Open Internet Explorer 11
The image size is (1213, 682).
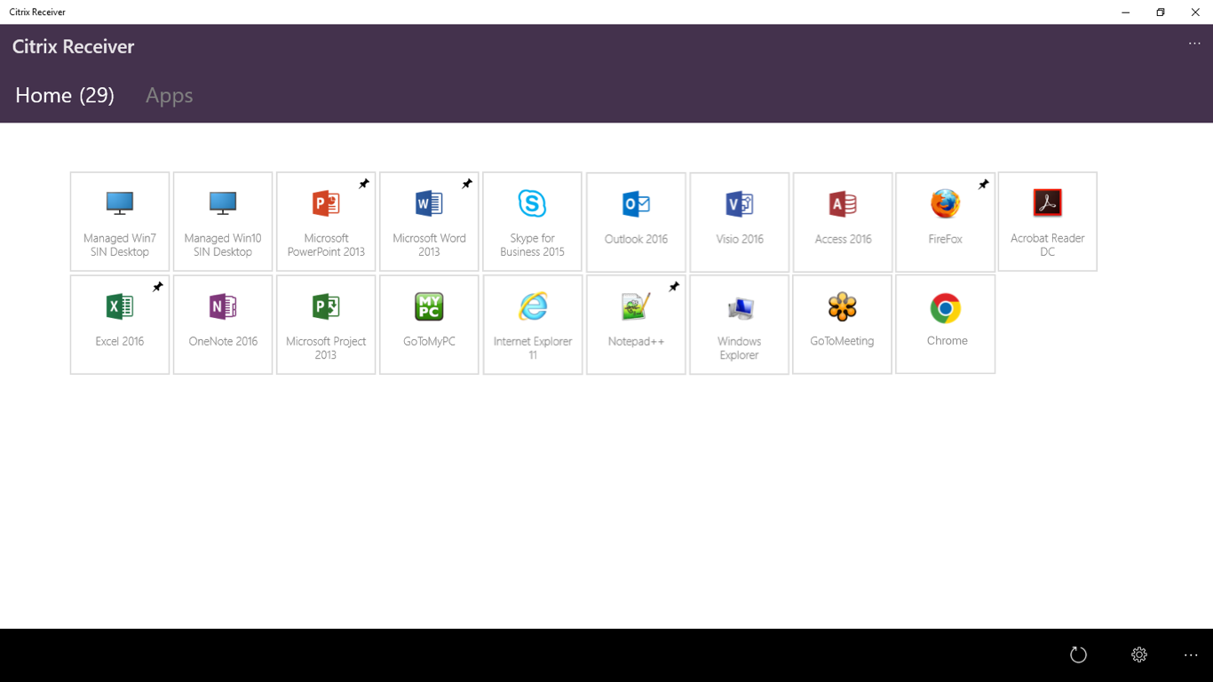(x=532, y=324)
